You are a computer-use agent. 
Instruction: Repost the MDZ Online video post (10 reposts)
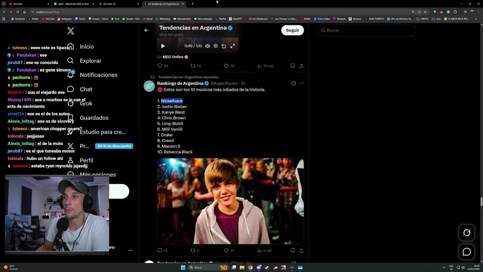[x=195, y=66]
